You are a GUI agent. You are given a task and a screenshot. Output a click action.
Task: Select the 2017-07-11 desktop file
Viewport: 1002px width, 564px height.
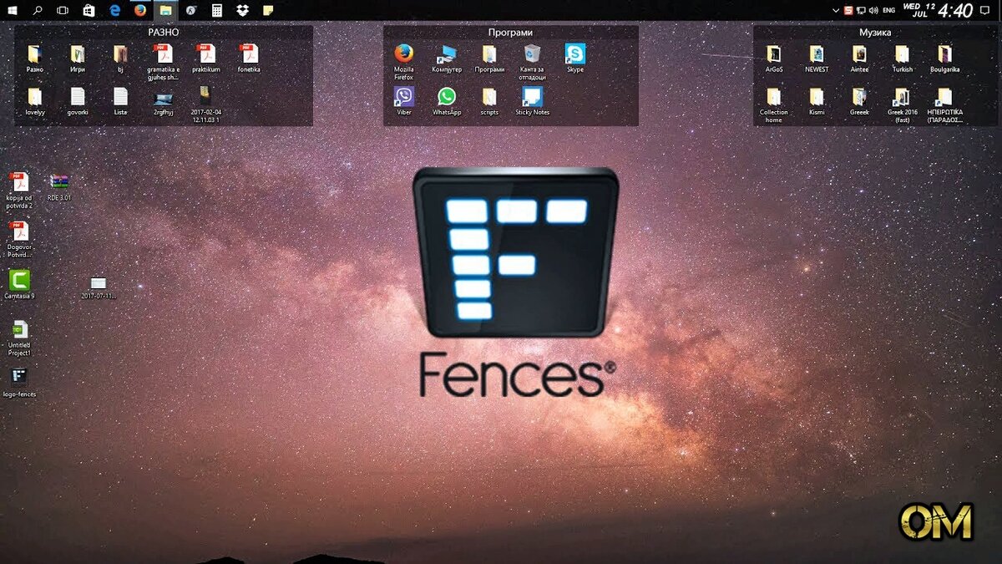coord(99,287)
